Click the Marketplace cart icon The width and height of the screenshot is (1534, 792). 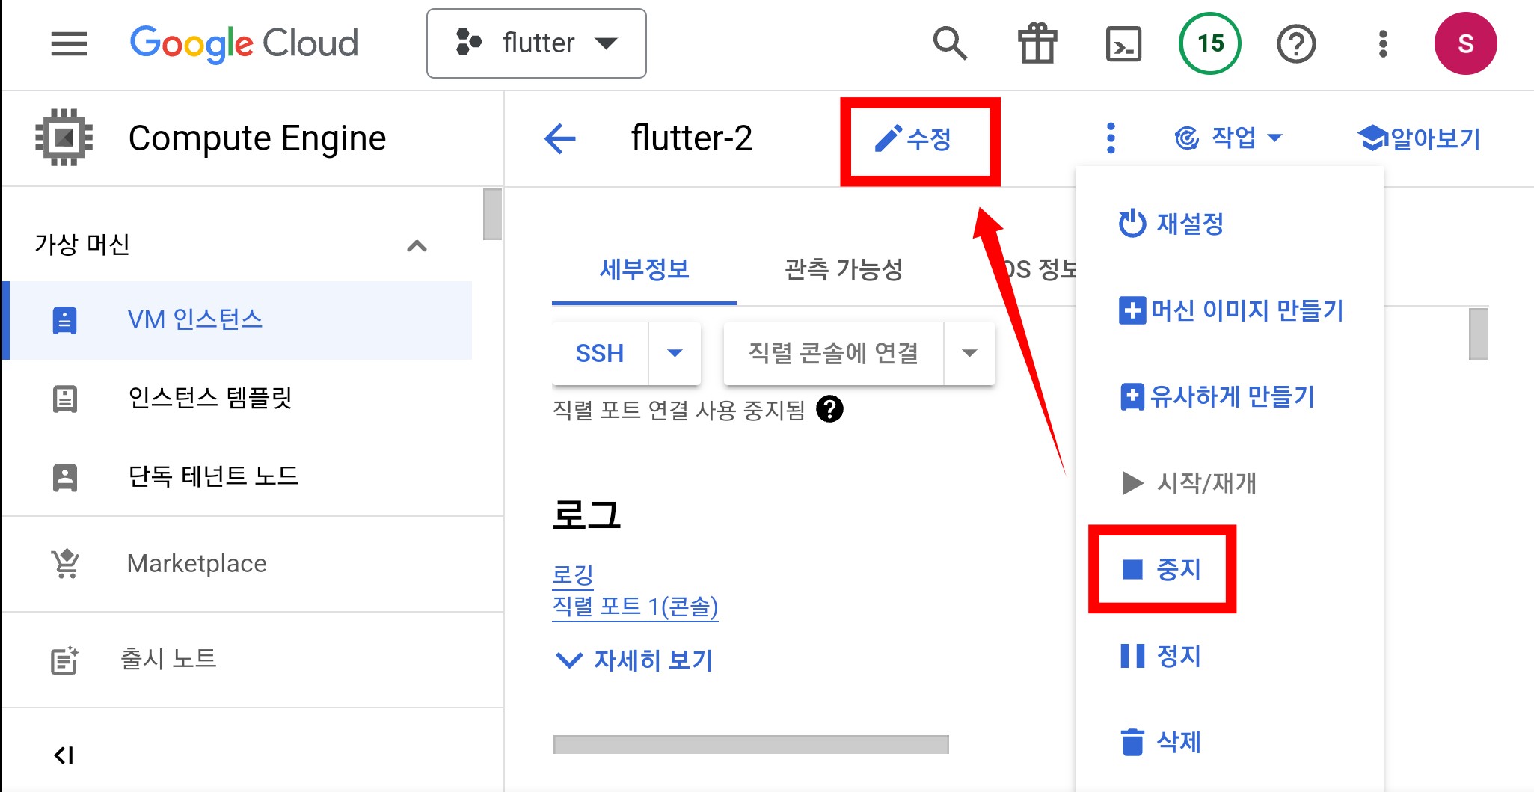point(65,564)
